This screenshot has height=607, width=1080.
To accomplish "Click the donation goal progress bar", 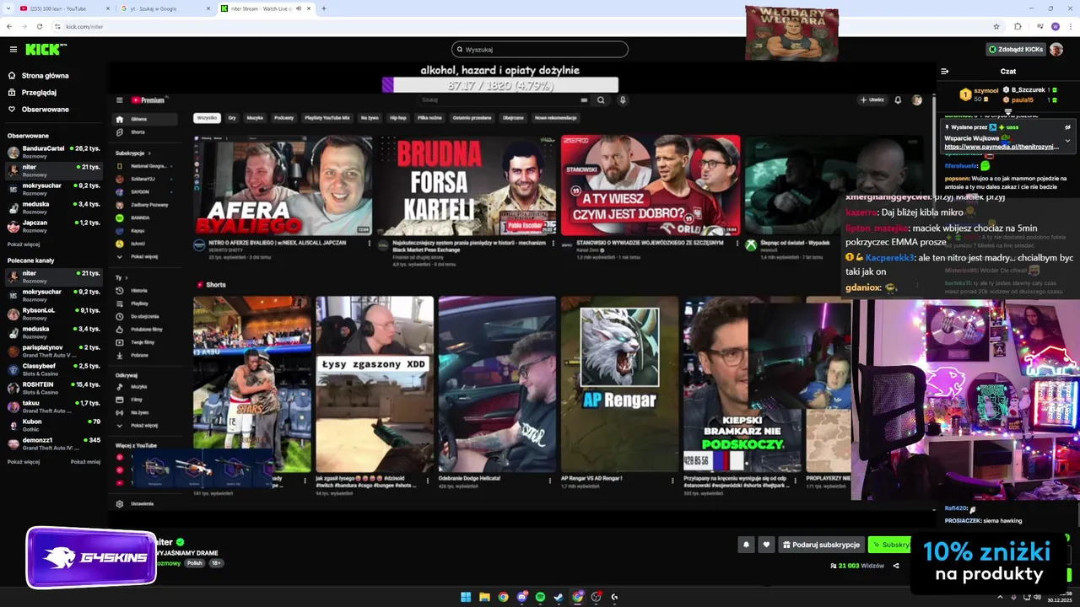I will tap(500, 85).
